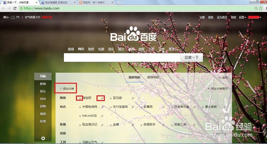Open 图片 search category link
This screenshot has width=267, height=144.
coord(121,49)
